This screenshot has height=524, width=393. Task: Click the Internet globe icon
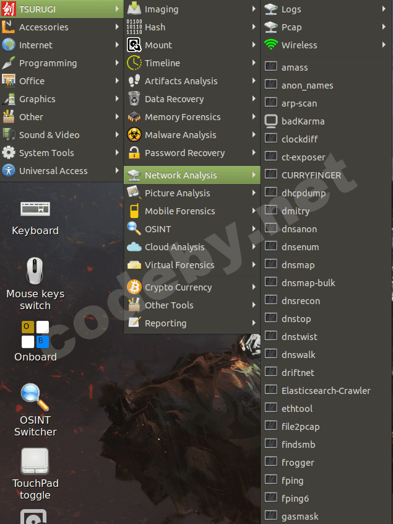(8, 45)
